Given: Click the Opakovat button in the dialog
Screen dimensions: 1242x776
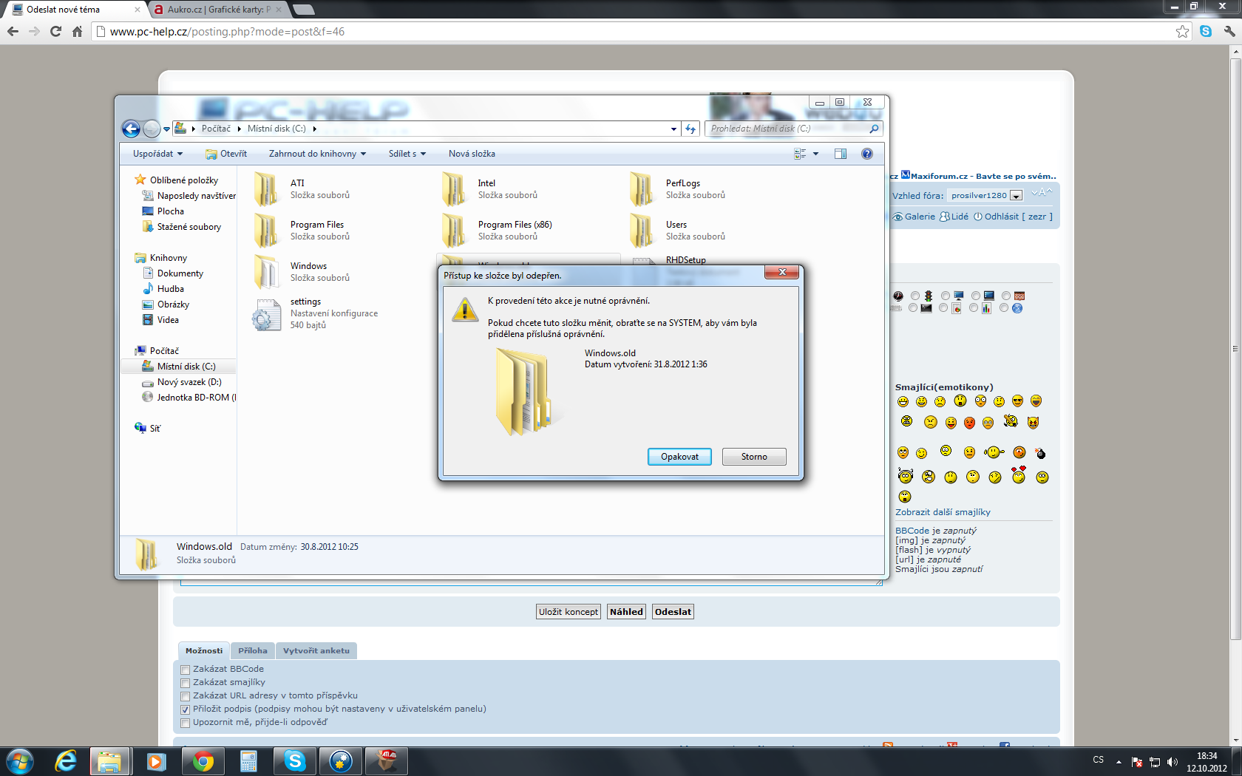Looking at the screenshot, I should pos(679,457).
